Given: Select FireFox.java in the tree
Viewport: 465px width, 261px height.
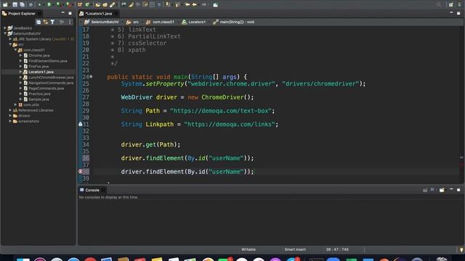Looking at the screenshot, I should click(x=39, y=66).
